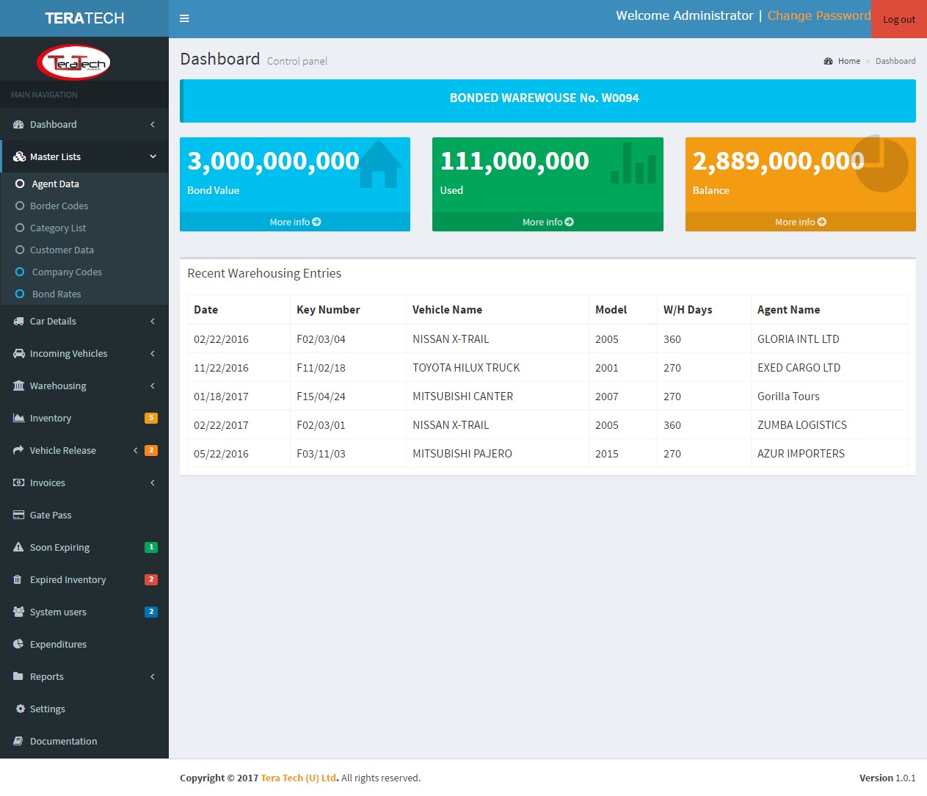Select the Car Details sidebar icon

click(x=18, y=321)
